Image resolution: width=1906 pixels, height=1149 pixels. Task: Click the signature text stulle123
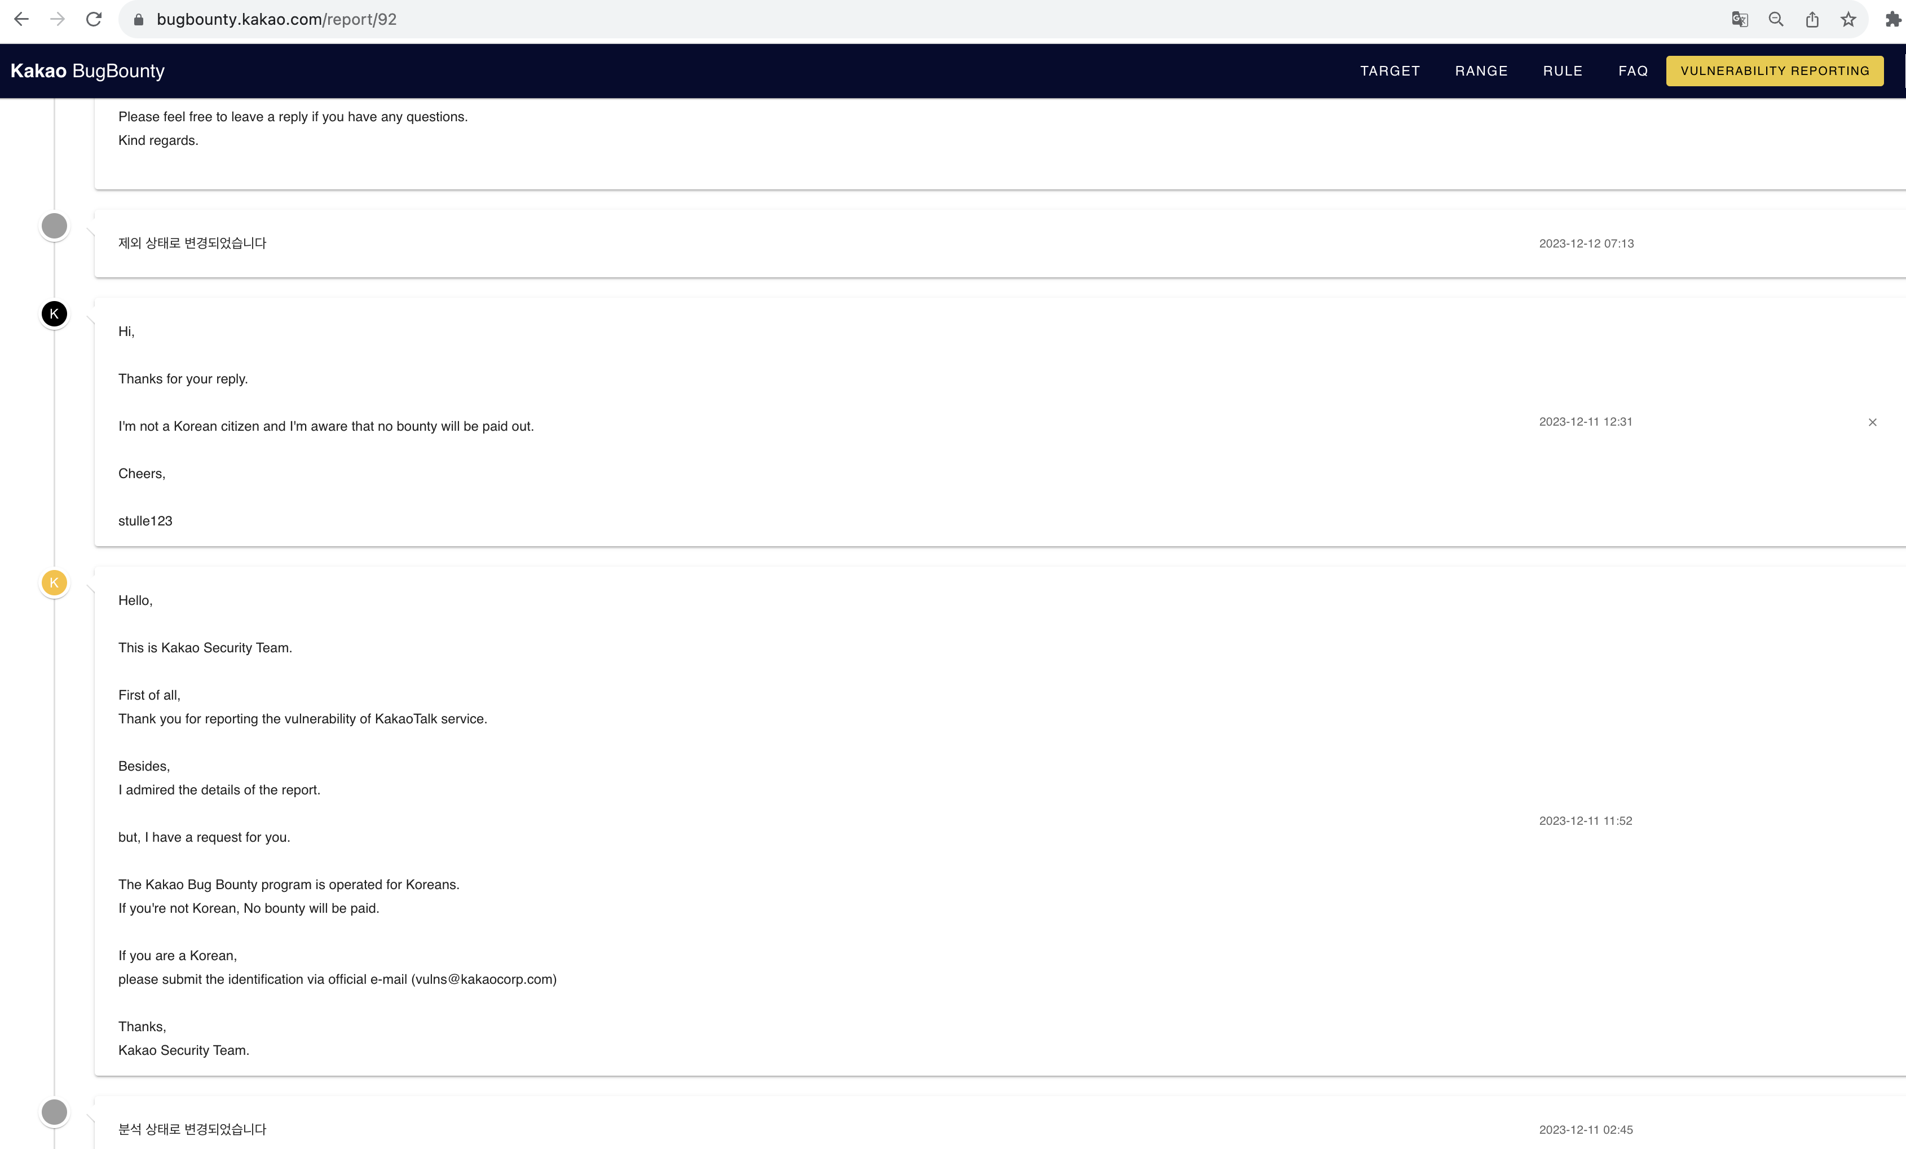(x=145, y=520)
